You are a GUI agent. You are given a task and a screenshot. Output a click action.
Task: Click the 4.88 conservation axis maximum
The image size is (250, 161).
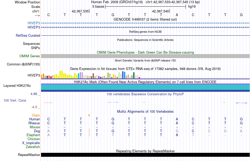[34, 94]
